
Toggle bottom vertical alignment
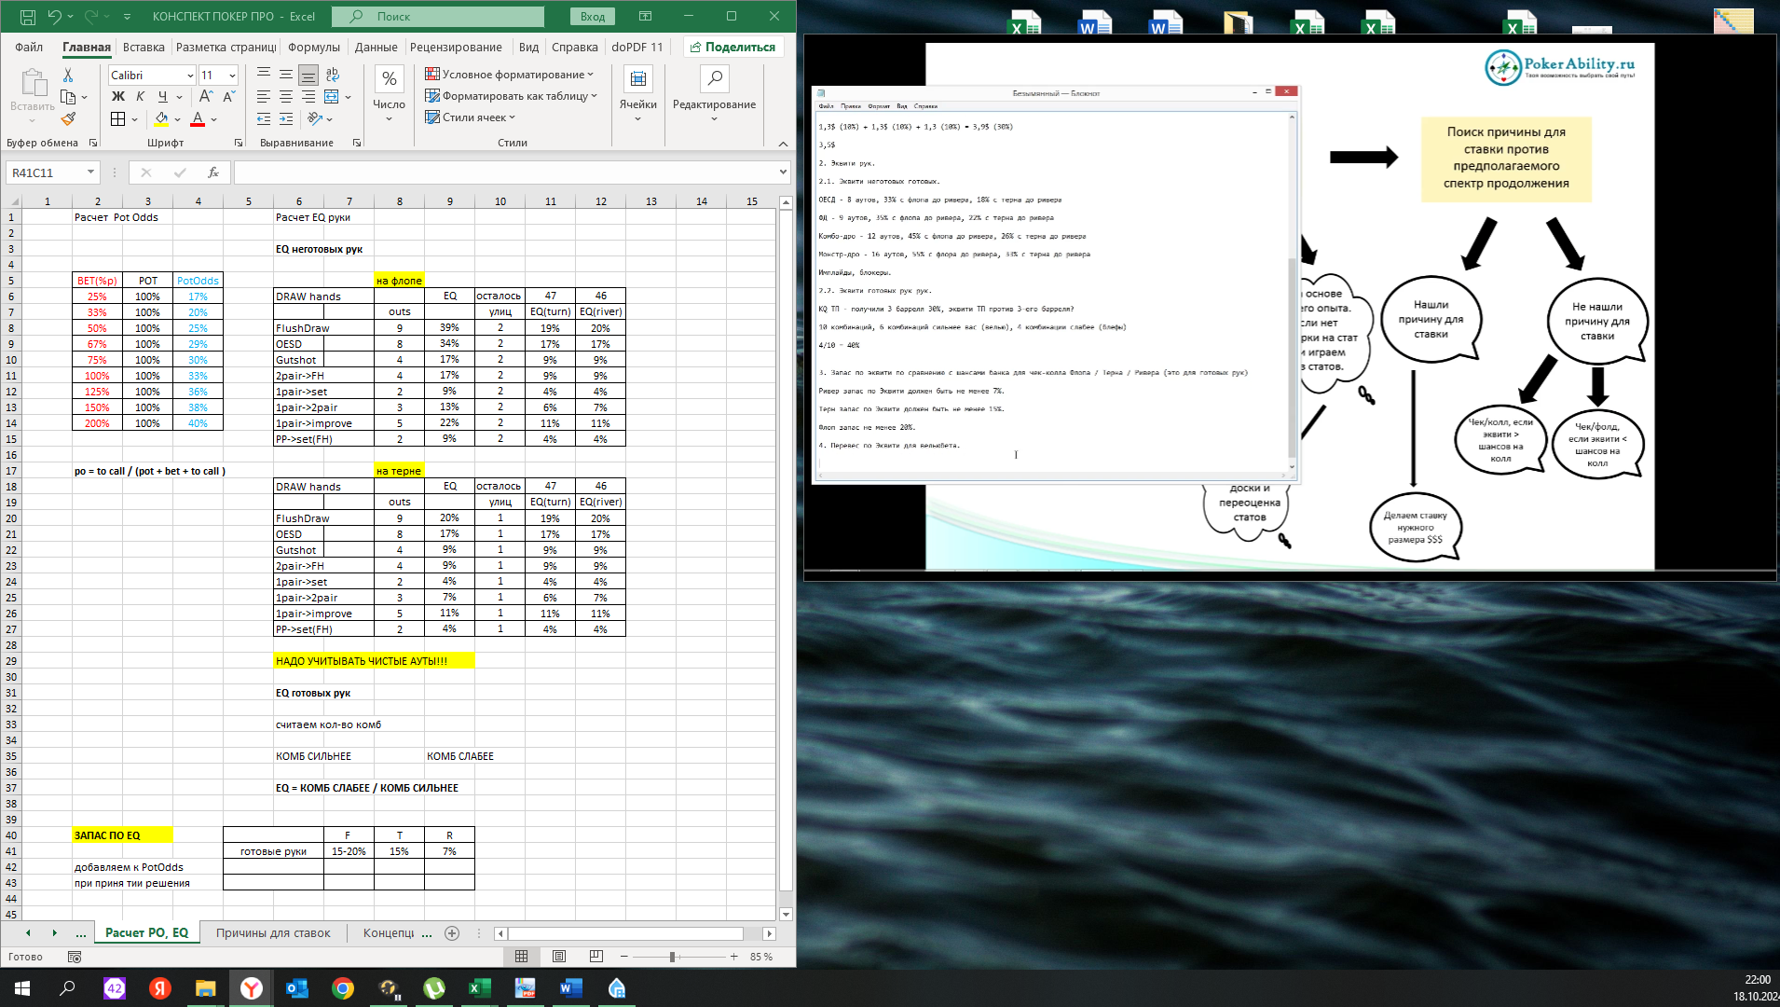[308, 74]
